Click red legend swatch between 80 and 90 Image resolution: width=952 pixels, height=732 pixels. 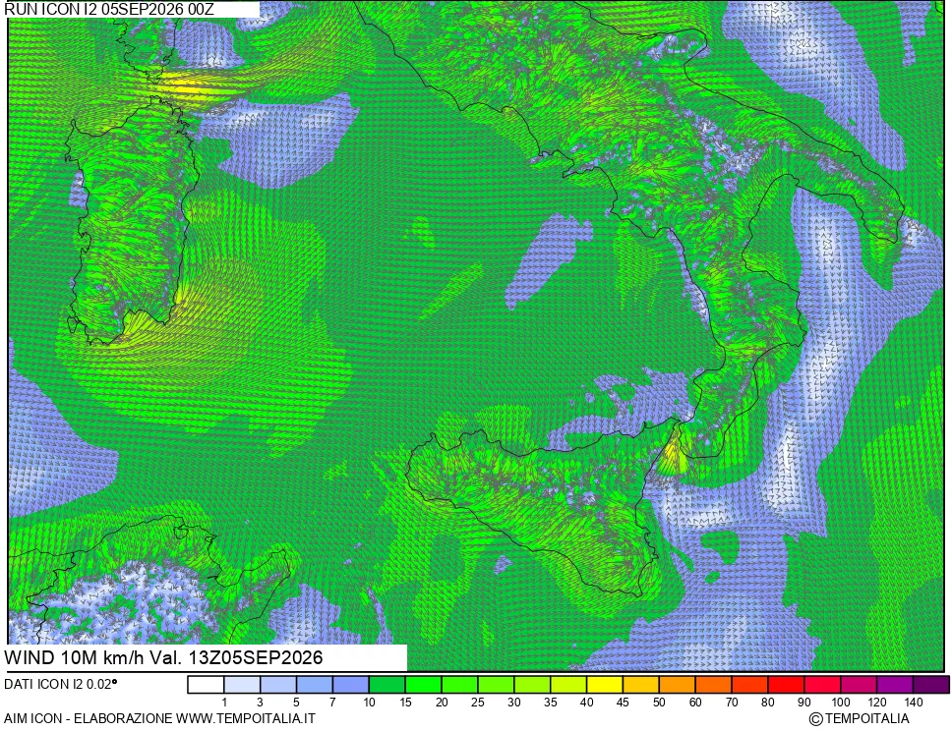(x=786, y=685)
